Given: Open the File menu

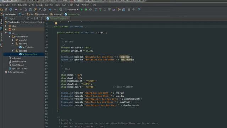Looking at the screenshot, I should (2, 5).
